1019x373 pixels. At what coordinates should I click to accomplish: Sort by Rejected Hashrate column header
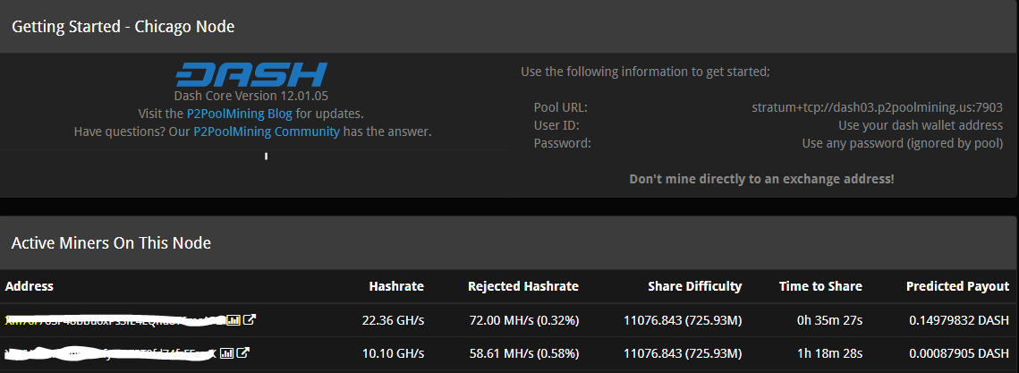pos(523,286)
